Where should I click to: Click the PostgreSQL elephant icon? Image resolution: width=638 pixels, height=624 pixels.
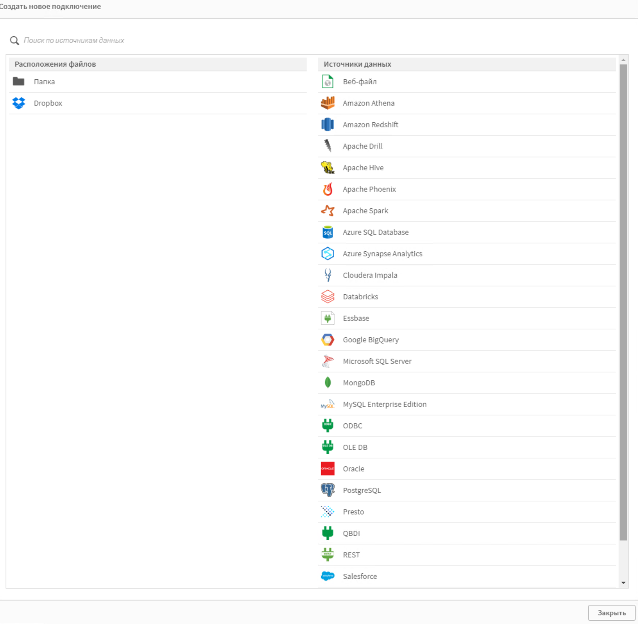327,490
